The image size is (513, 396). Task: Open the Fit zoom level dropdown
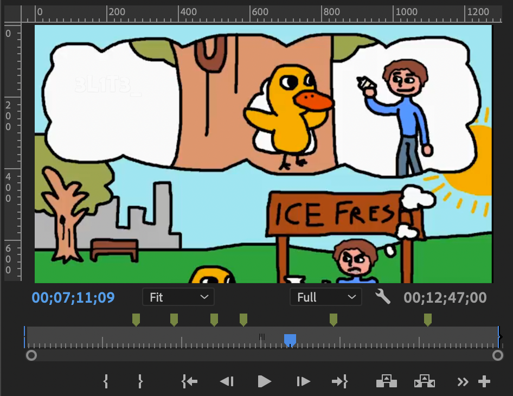(x=178, y=297)
